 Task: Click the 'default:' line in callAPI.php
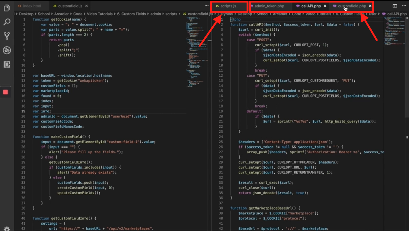255,111
